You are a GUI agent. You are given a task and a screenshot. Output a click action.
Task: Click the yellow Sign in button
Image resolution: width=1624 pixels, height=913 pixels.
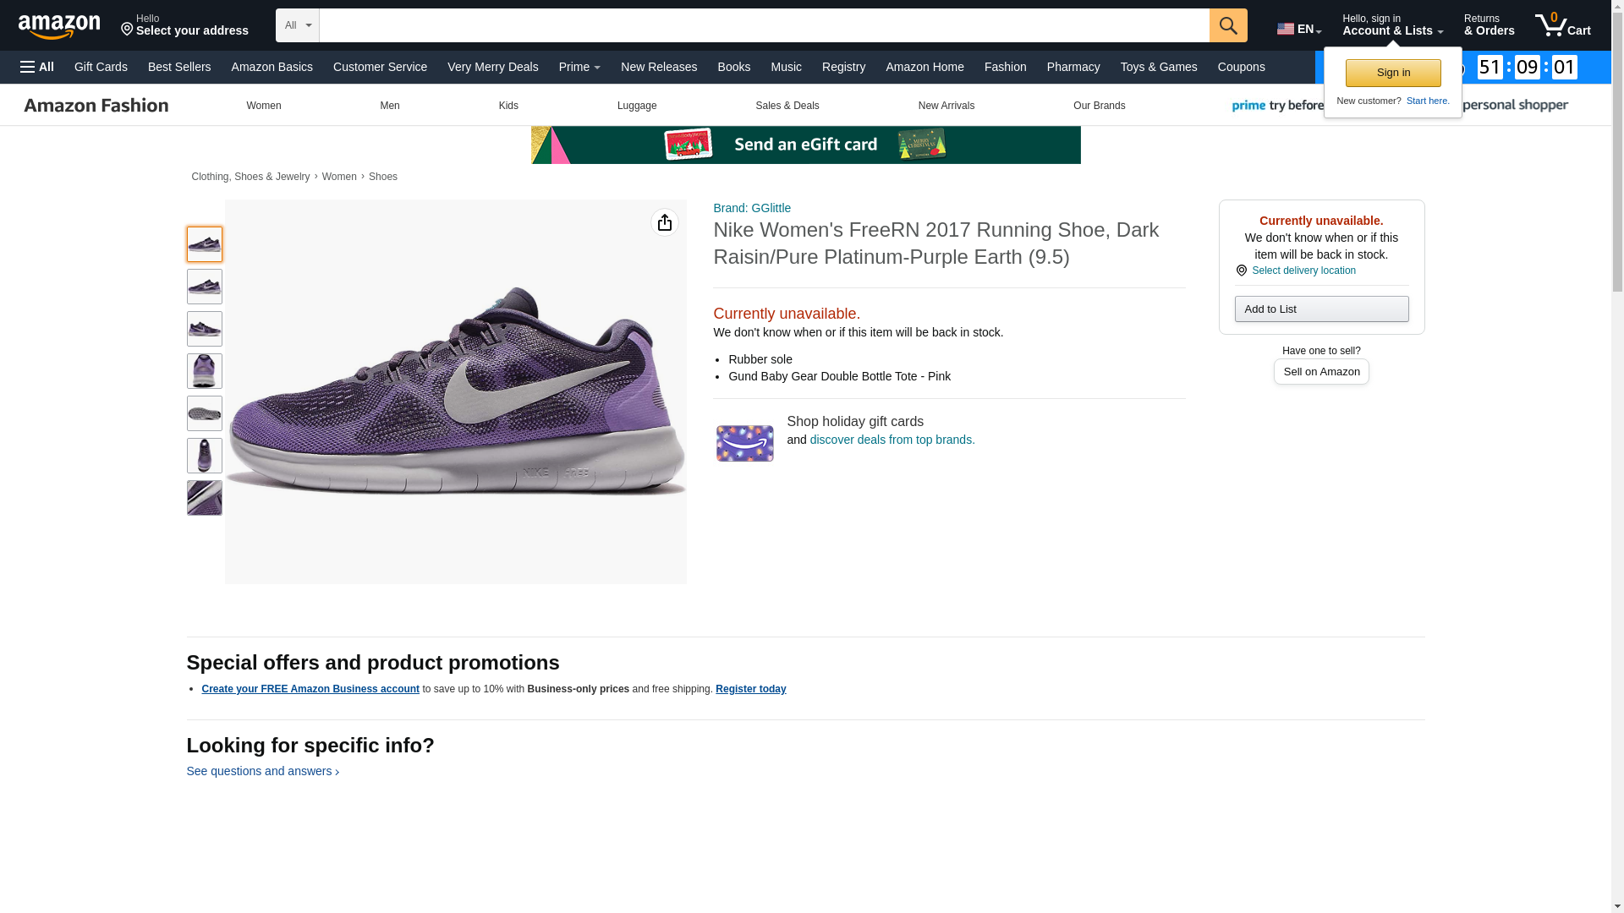pos(1392,73)
